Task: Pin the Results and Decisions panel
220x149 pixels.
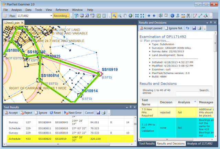Action: (211, 22)
